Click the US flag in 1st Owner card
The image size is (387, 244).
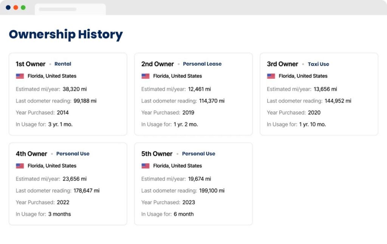[x=20, y=76]
